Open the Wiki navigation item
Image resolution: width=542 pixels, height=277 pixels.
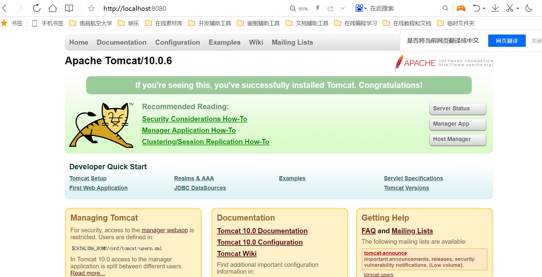click(x=256, y=42)
